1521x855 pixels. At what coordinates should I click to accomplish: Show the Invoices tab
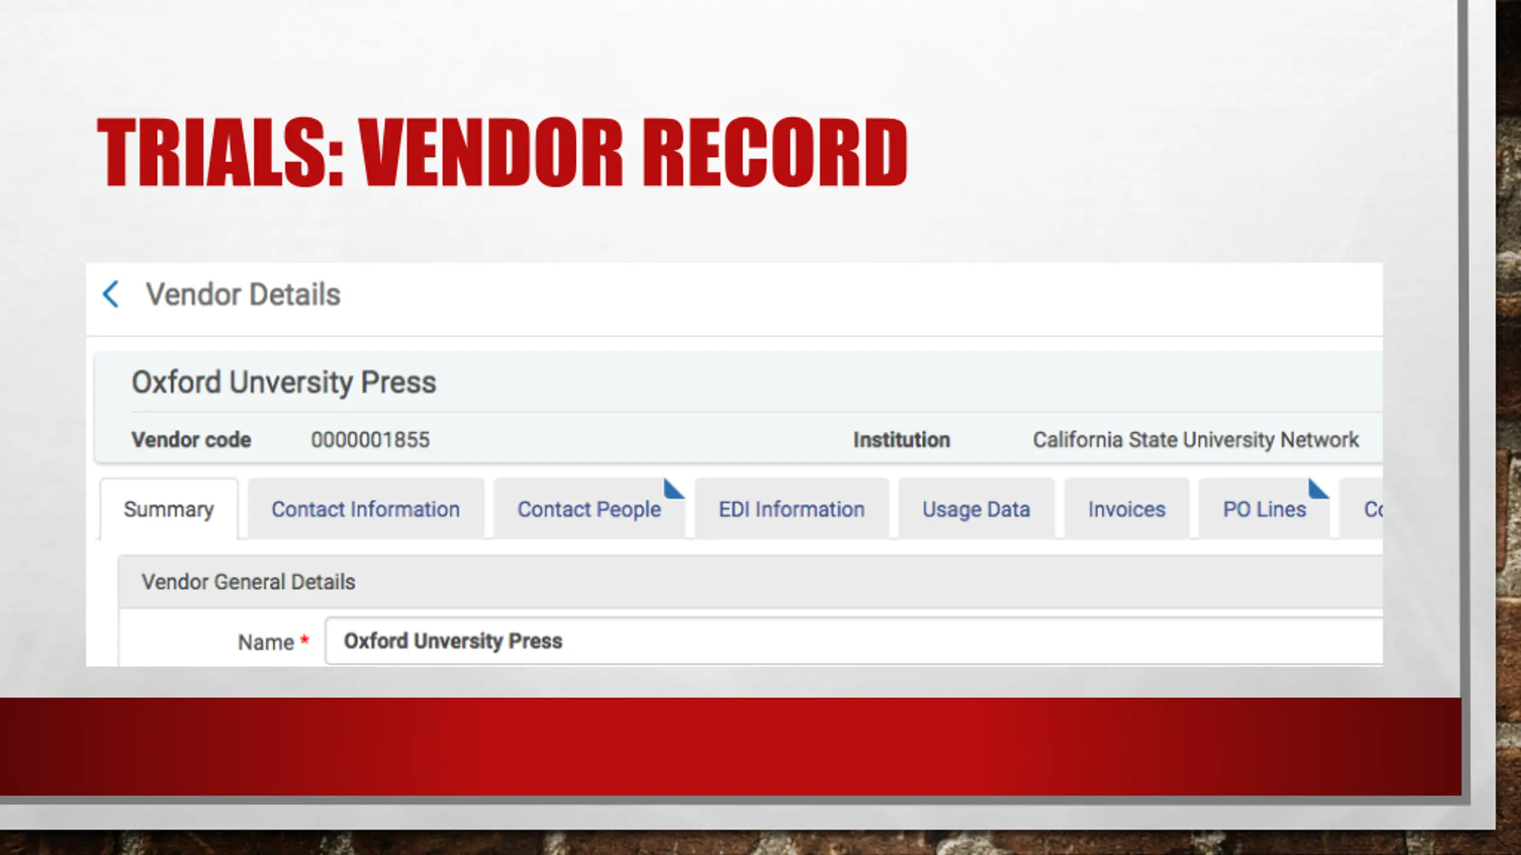[1126, 509]
